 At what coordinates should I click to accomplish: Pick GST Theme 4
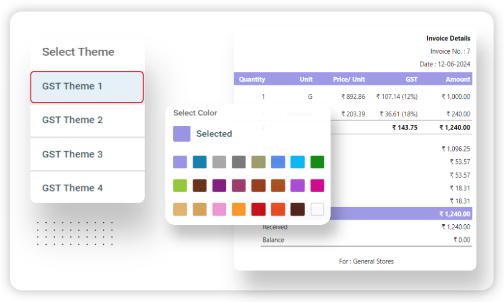[x=87, y=188]
